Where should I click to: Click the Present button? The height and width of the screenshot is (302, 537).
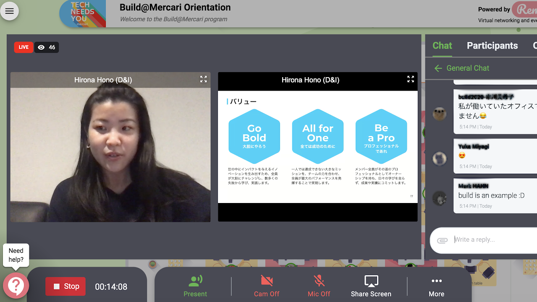pyautogui.click(x=195, y=286)
